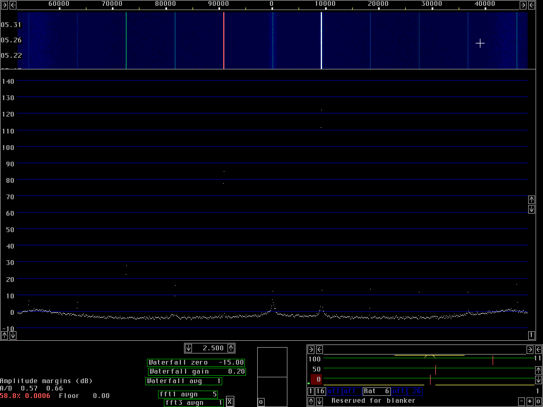Click down-arrow below the -10 dB label

tap(13, 335)
